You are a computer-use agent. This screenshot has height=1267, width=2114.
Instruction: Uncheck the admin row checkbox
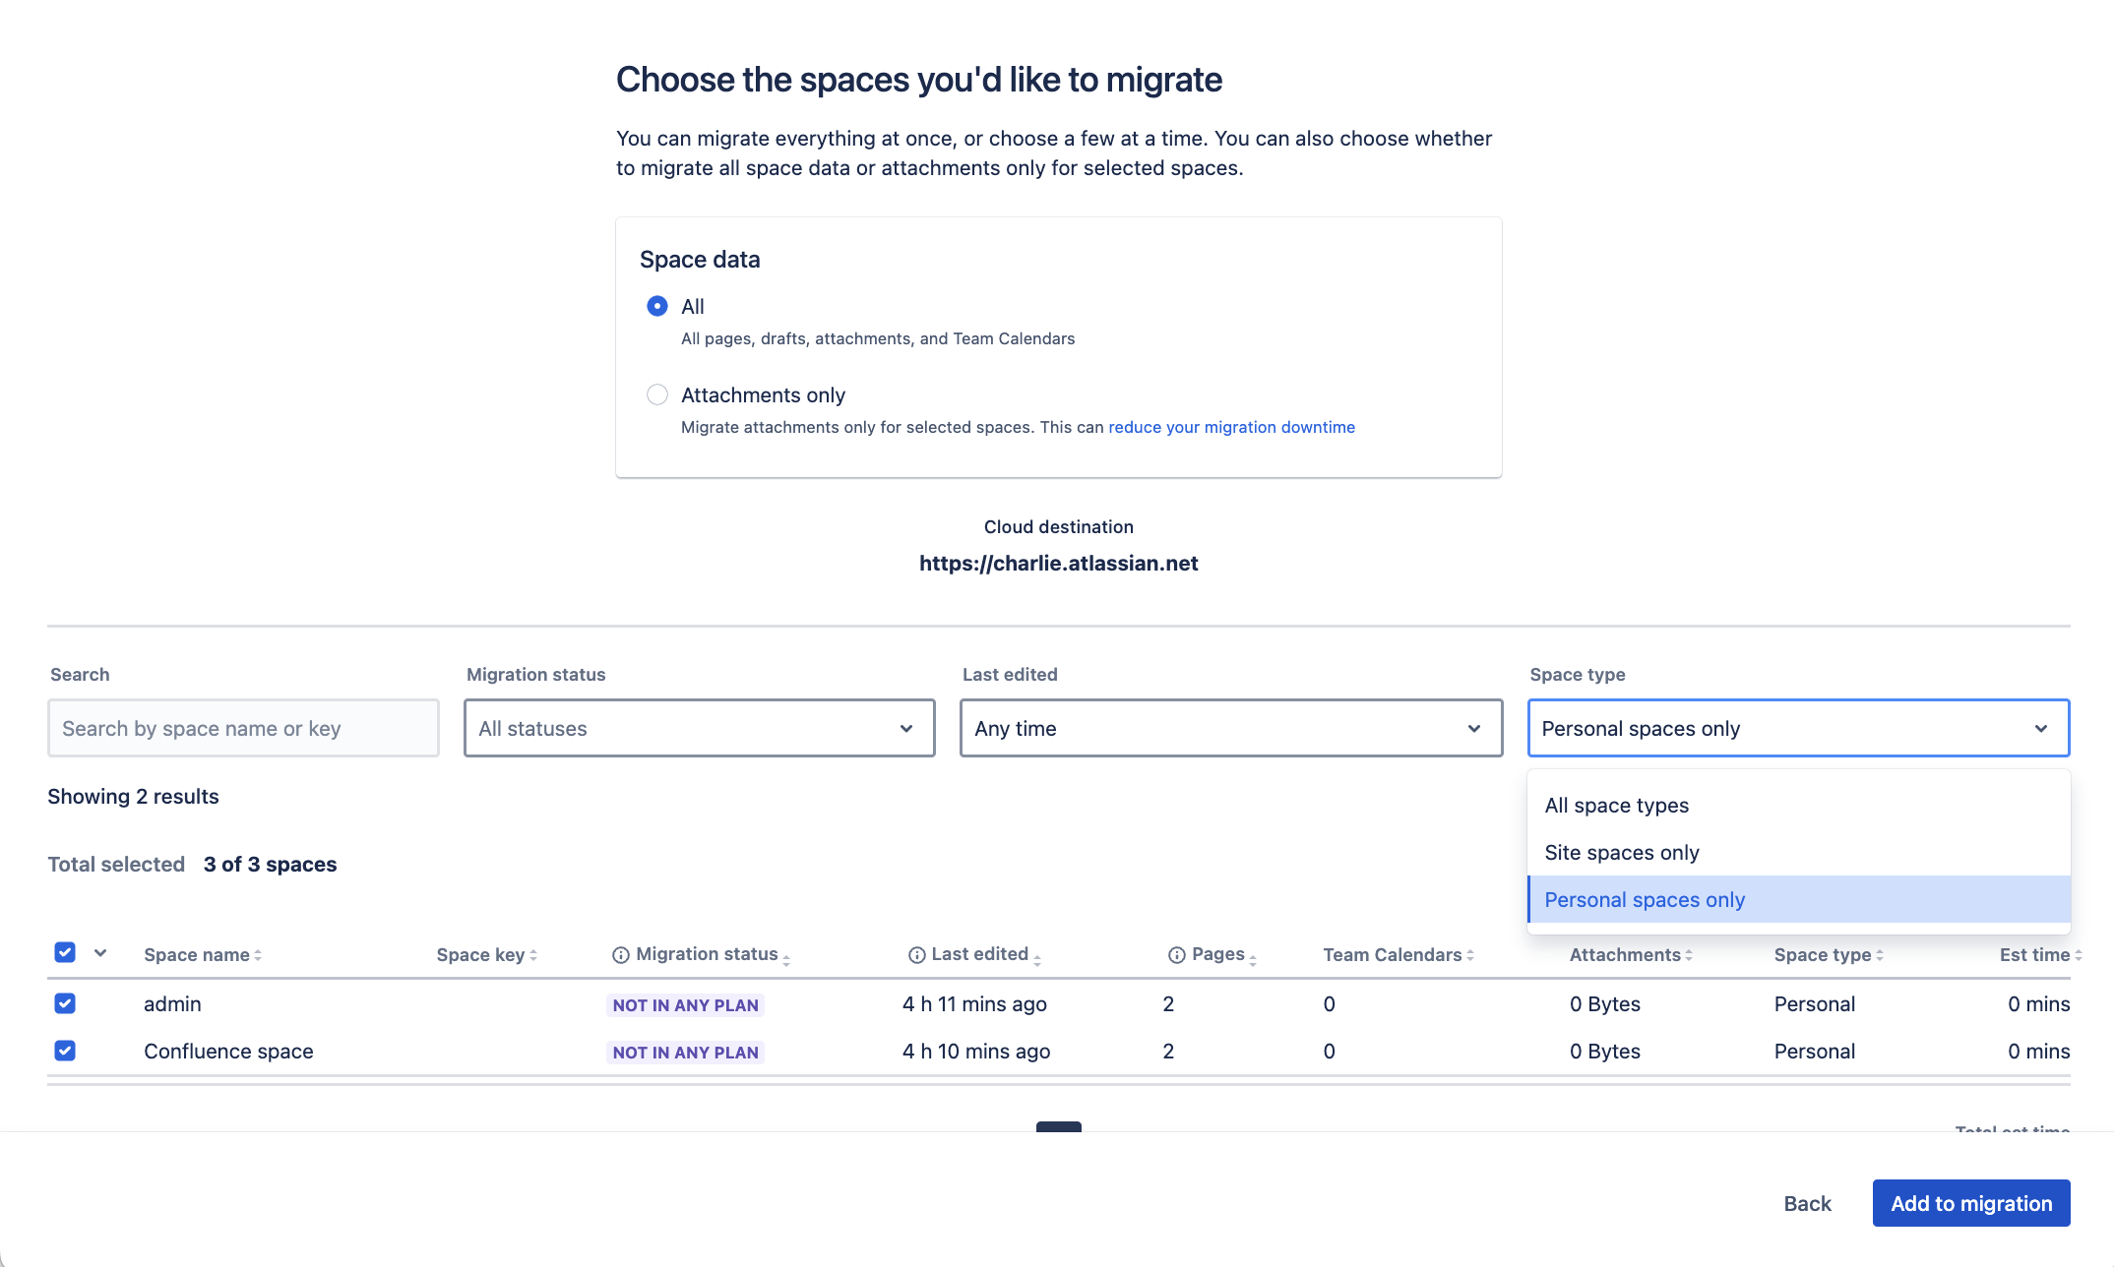(65, 1003)
